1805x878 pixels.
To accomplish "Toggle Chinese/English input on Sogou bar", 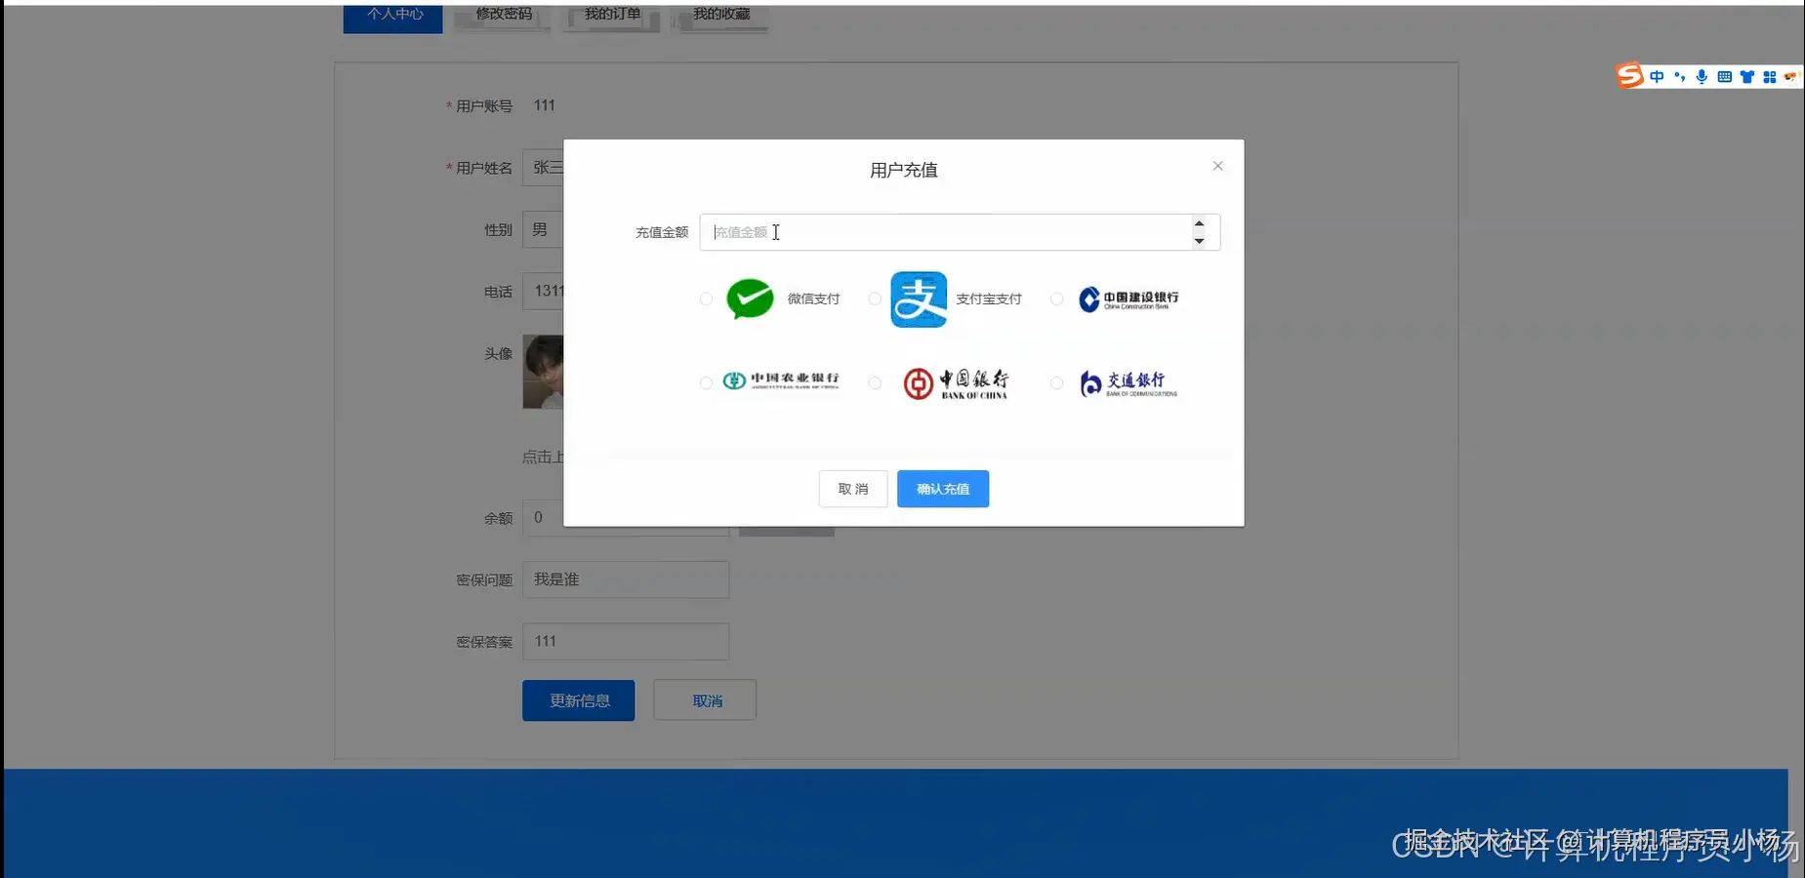I will pyautogui.click(x=1657, y=76).
